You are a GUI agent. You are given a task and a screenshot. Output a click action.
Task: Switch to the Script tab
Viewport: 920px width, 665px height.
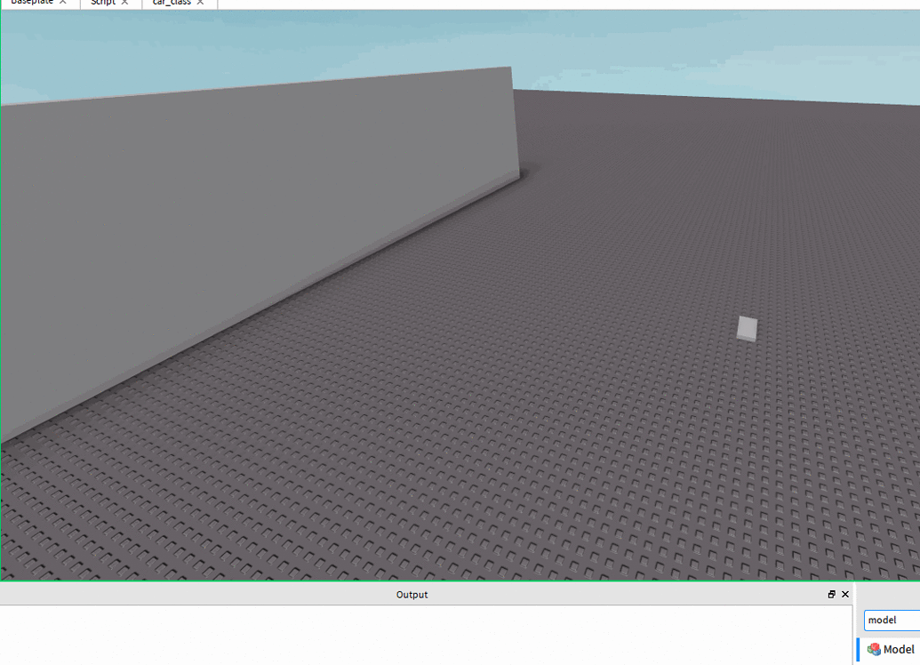[x=102, y=3]
